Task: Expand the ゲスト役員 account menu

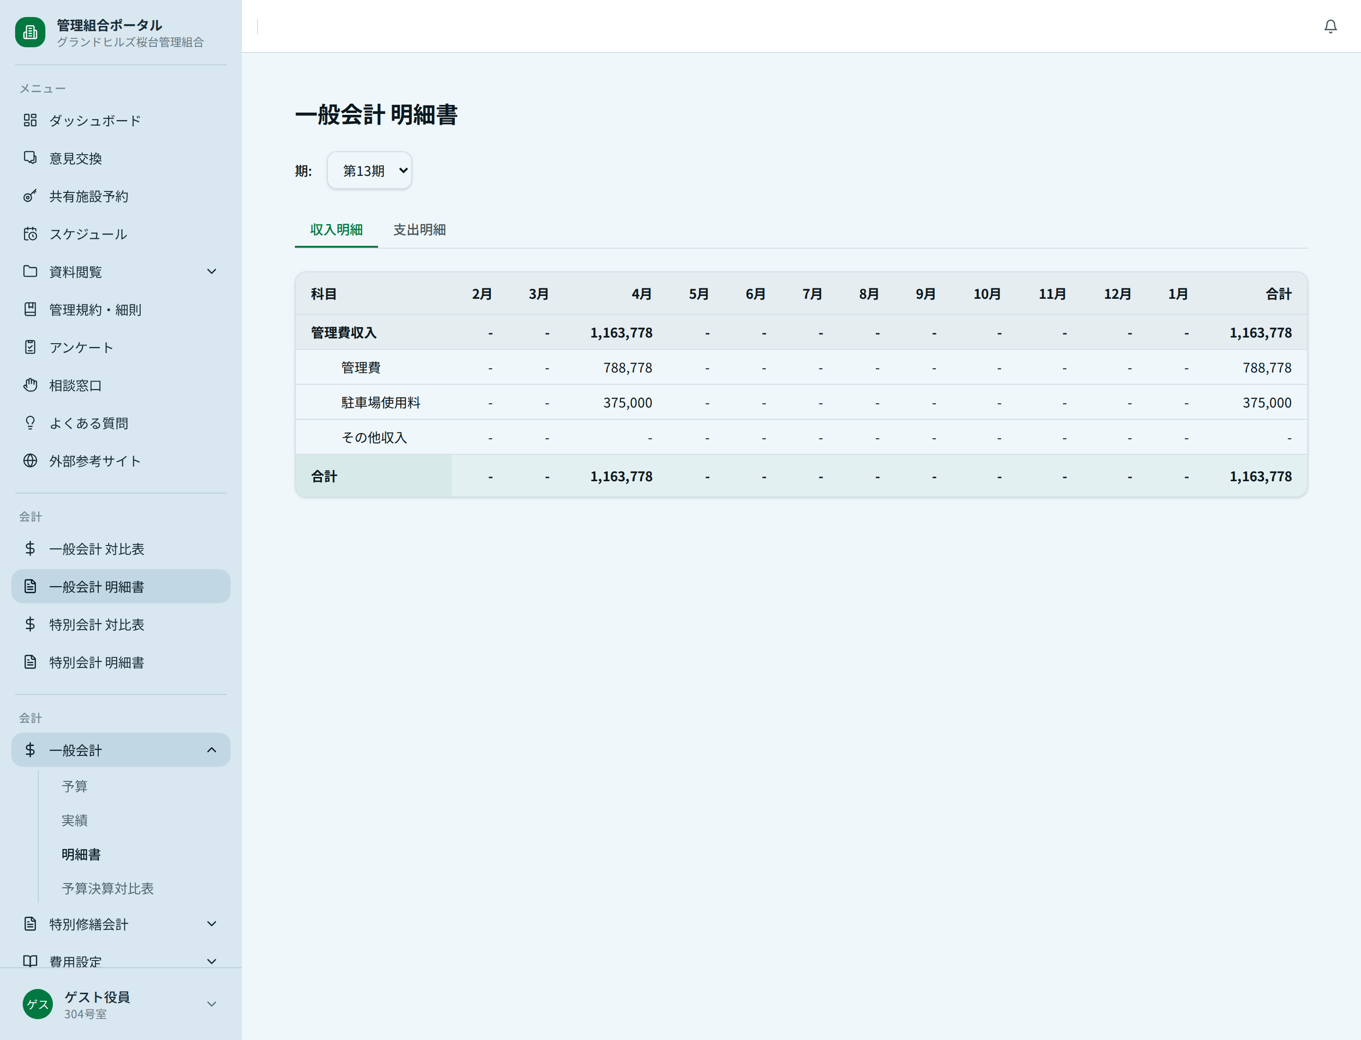Action: click(212, 1004)
